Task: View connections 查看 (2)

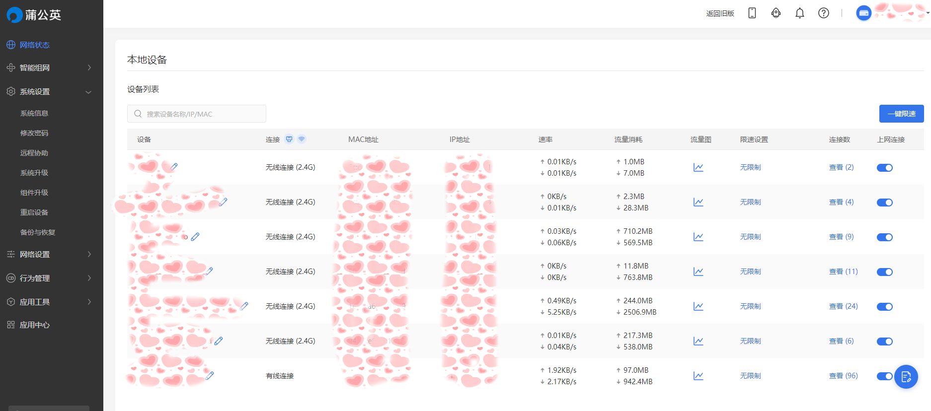Action: pos(842,167)
